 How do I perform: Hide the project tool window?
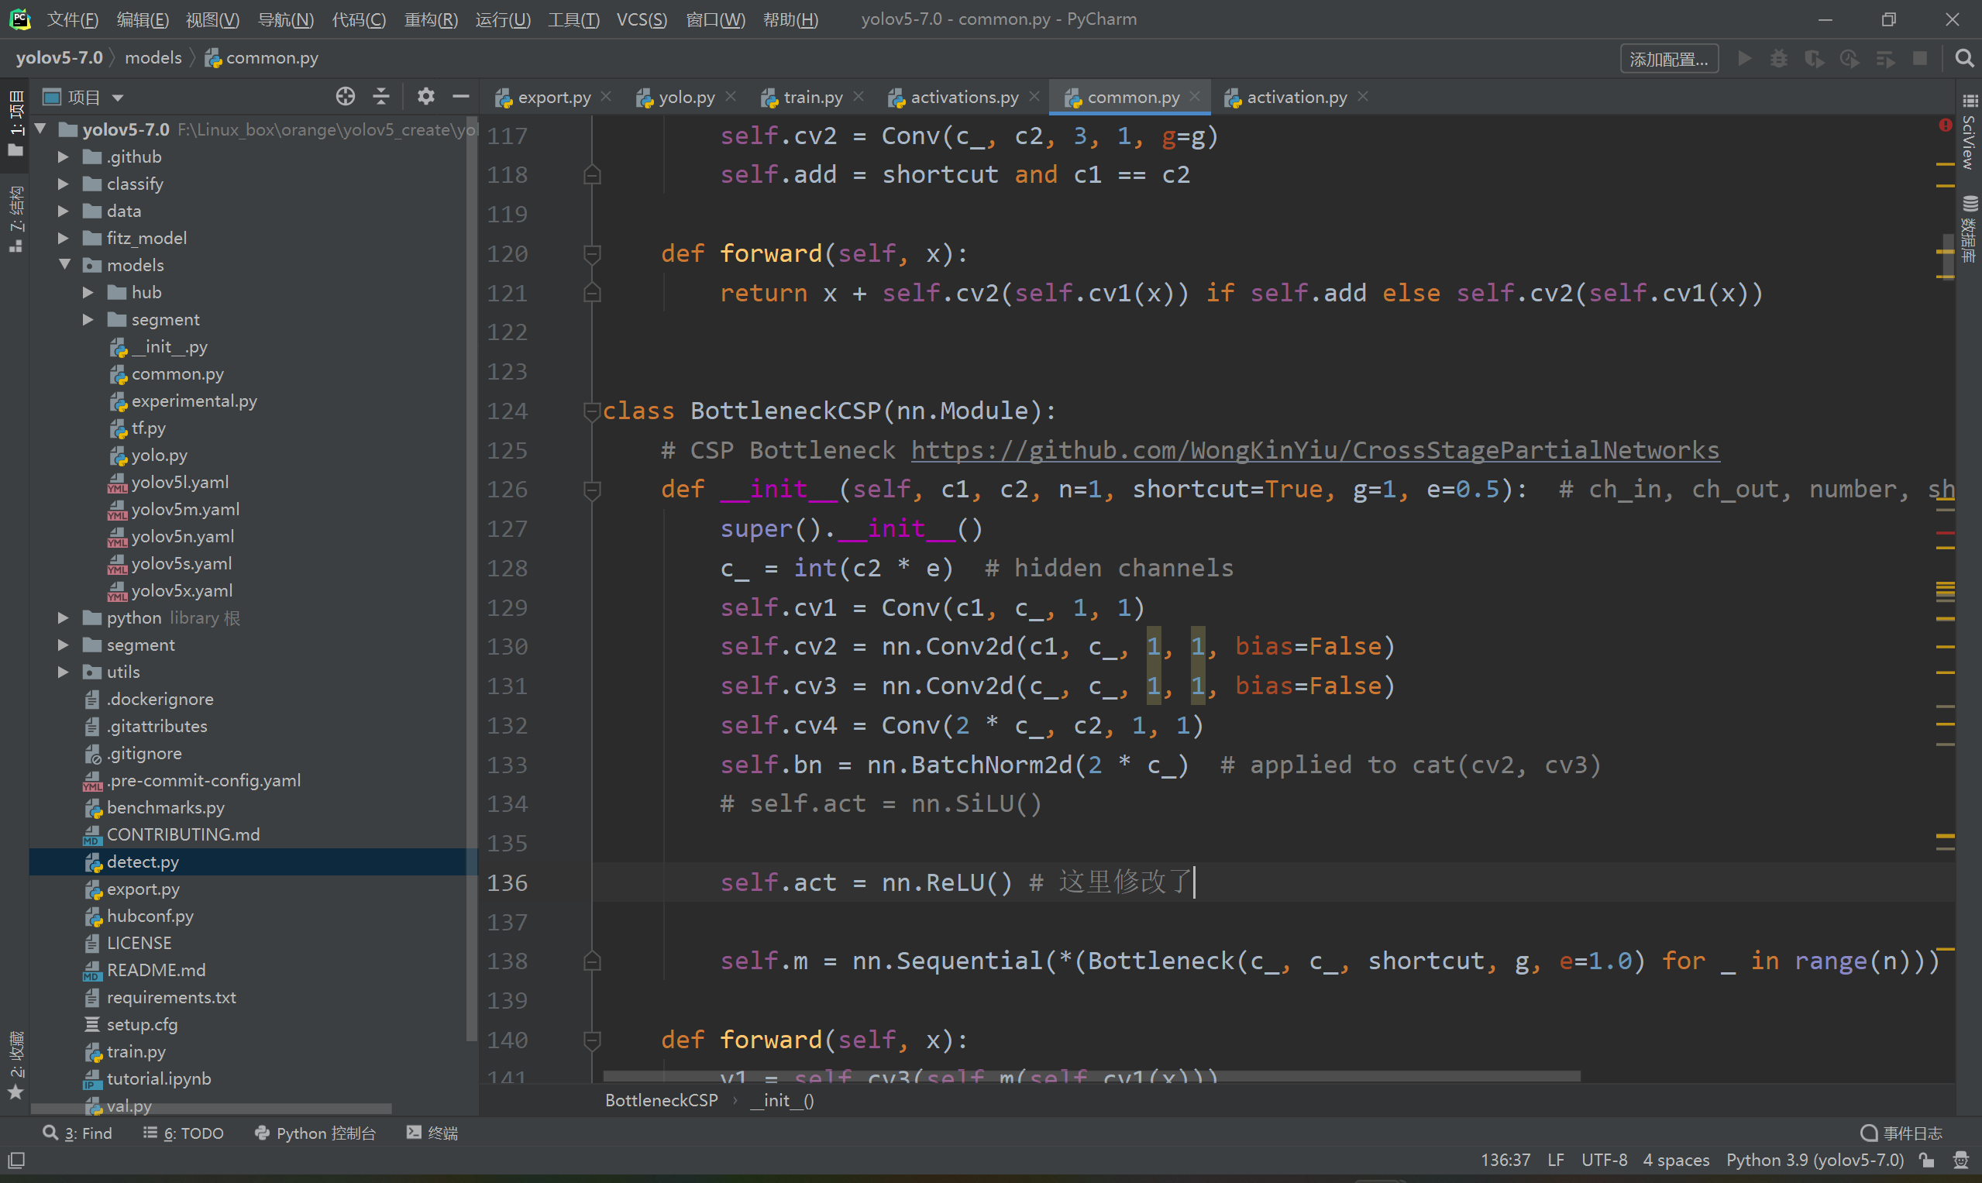pyautogui.click(x=461, y=97)
